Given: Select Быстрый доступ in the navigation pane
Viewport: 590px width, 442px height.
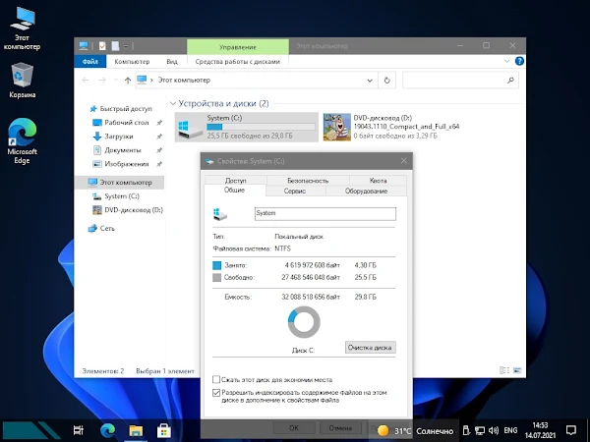Looking at the screenshot, I should pos(126,109).
